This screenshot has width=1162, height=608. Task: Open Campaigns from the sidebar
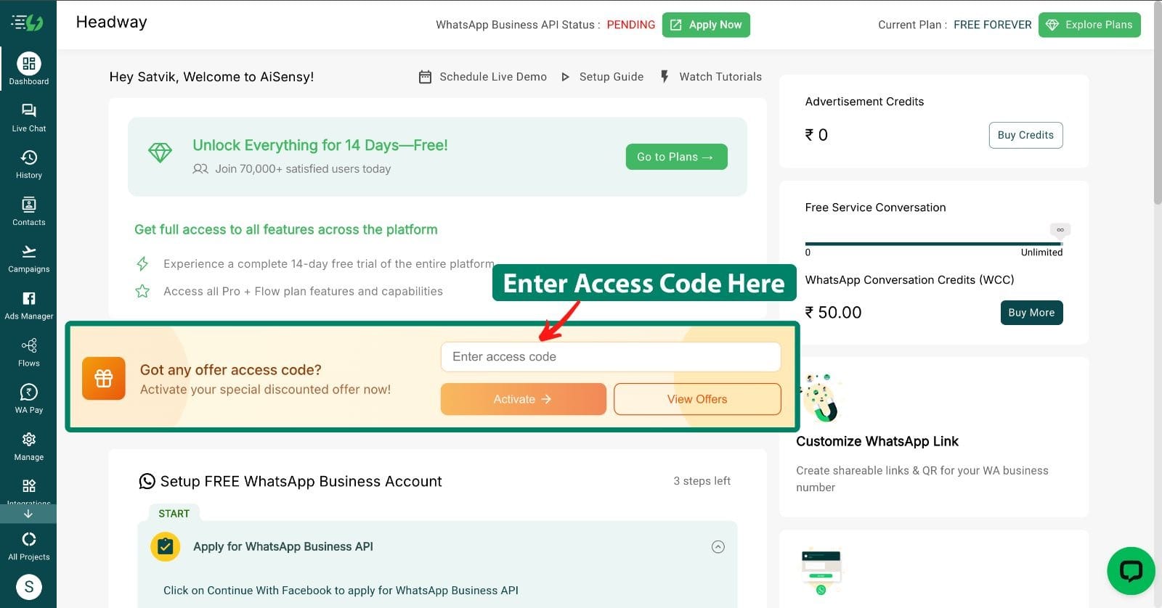[29, 252]
